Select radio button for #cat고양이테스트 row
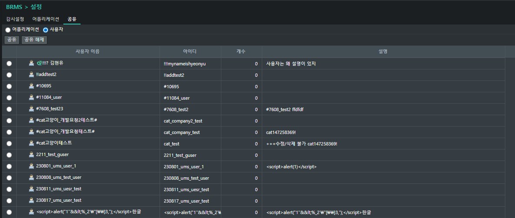 point(9,144)
